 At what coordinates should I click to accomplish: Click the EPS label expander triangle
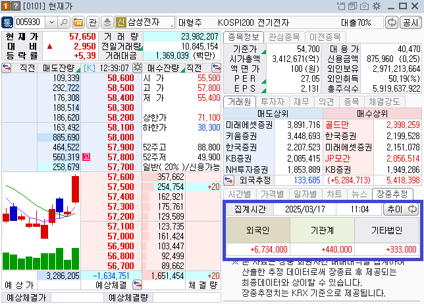pos(263,90)
